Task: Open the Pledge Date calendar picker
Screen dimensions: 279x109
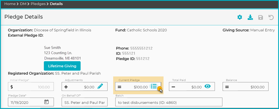Action: 46,102
